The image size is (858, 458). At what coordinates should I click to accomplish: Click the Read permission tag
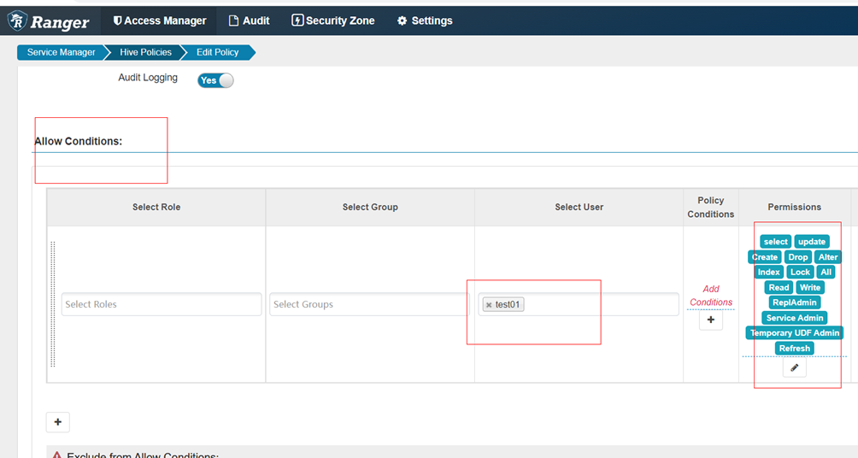pyautogui.click(x=779, y=287)
